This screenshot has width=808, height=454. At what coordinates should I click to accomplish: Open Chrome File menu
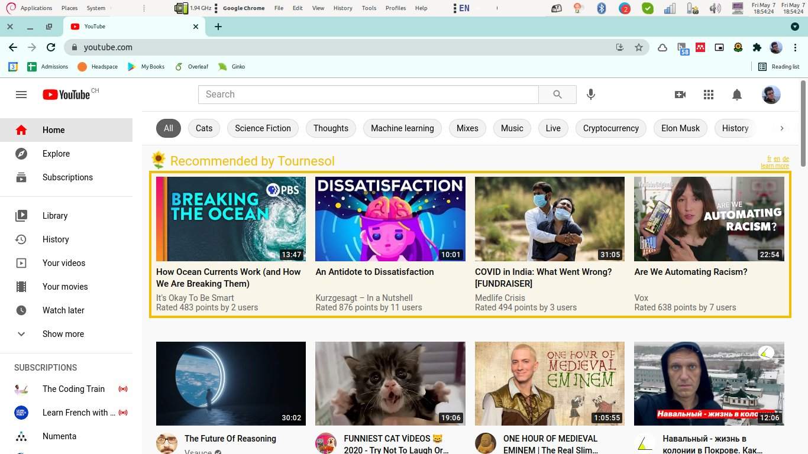[x=279, y=8]
